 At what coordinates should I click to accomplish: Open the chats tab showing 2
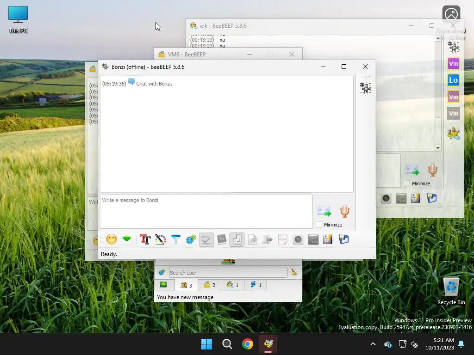point(209,285)
